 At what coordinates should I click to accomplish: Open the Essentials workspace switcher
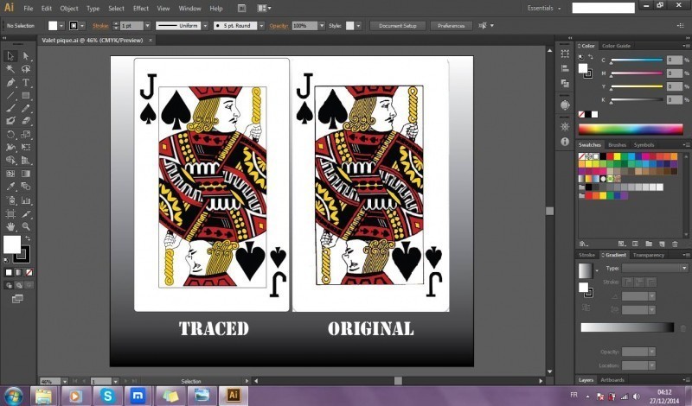tap(544, 8)
